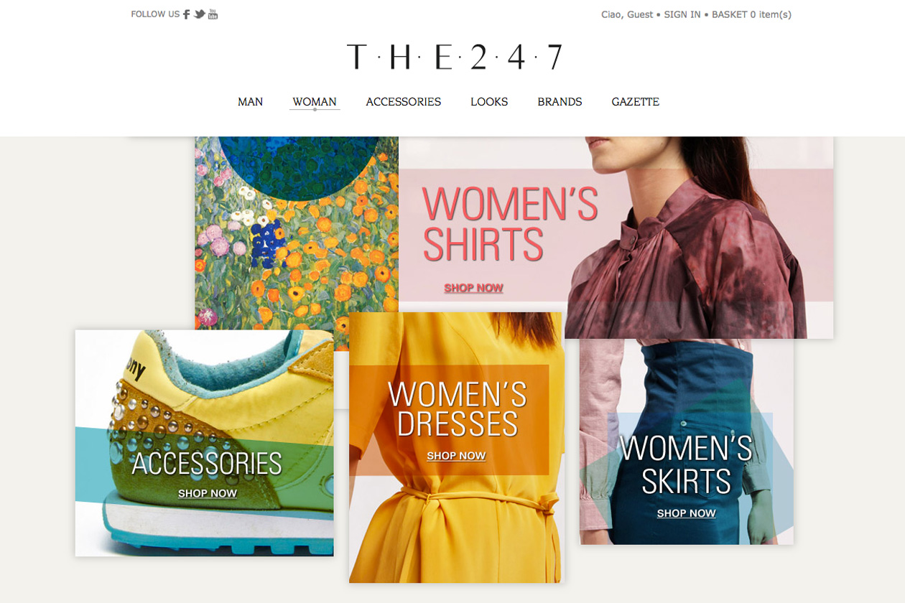This screenshot has height=603, width=905.
Task: Open the Twitter follow icon
Action: (199, 14)
